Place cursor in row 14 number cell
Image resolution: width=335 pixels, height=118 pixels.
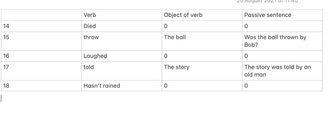[x=41, y=26]
